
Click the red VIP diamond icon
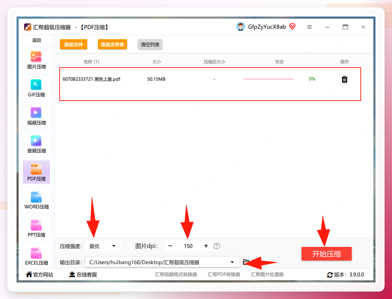coord(292,26)
